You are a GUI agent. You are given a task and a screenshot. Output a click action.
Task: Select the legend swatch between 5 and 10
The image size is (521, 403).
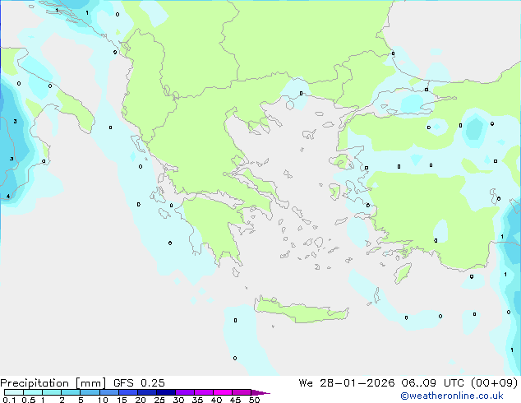90,392
